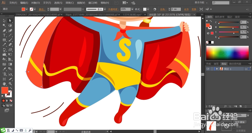Screen dimensions: 252x133
Task: Set fill mode to solid color
Action: [x=4, y=101]
